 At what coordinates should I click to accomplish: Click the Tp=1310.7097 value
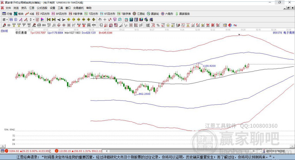pyautogui.click(x=38, y=33)
